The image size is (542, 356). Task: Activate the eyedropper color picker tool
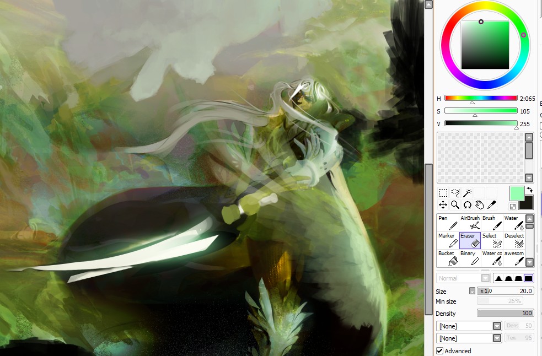coord(491,205)
